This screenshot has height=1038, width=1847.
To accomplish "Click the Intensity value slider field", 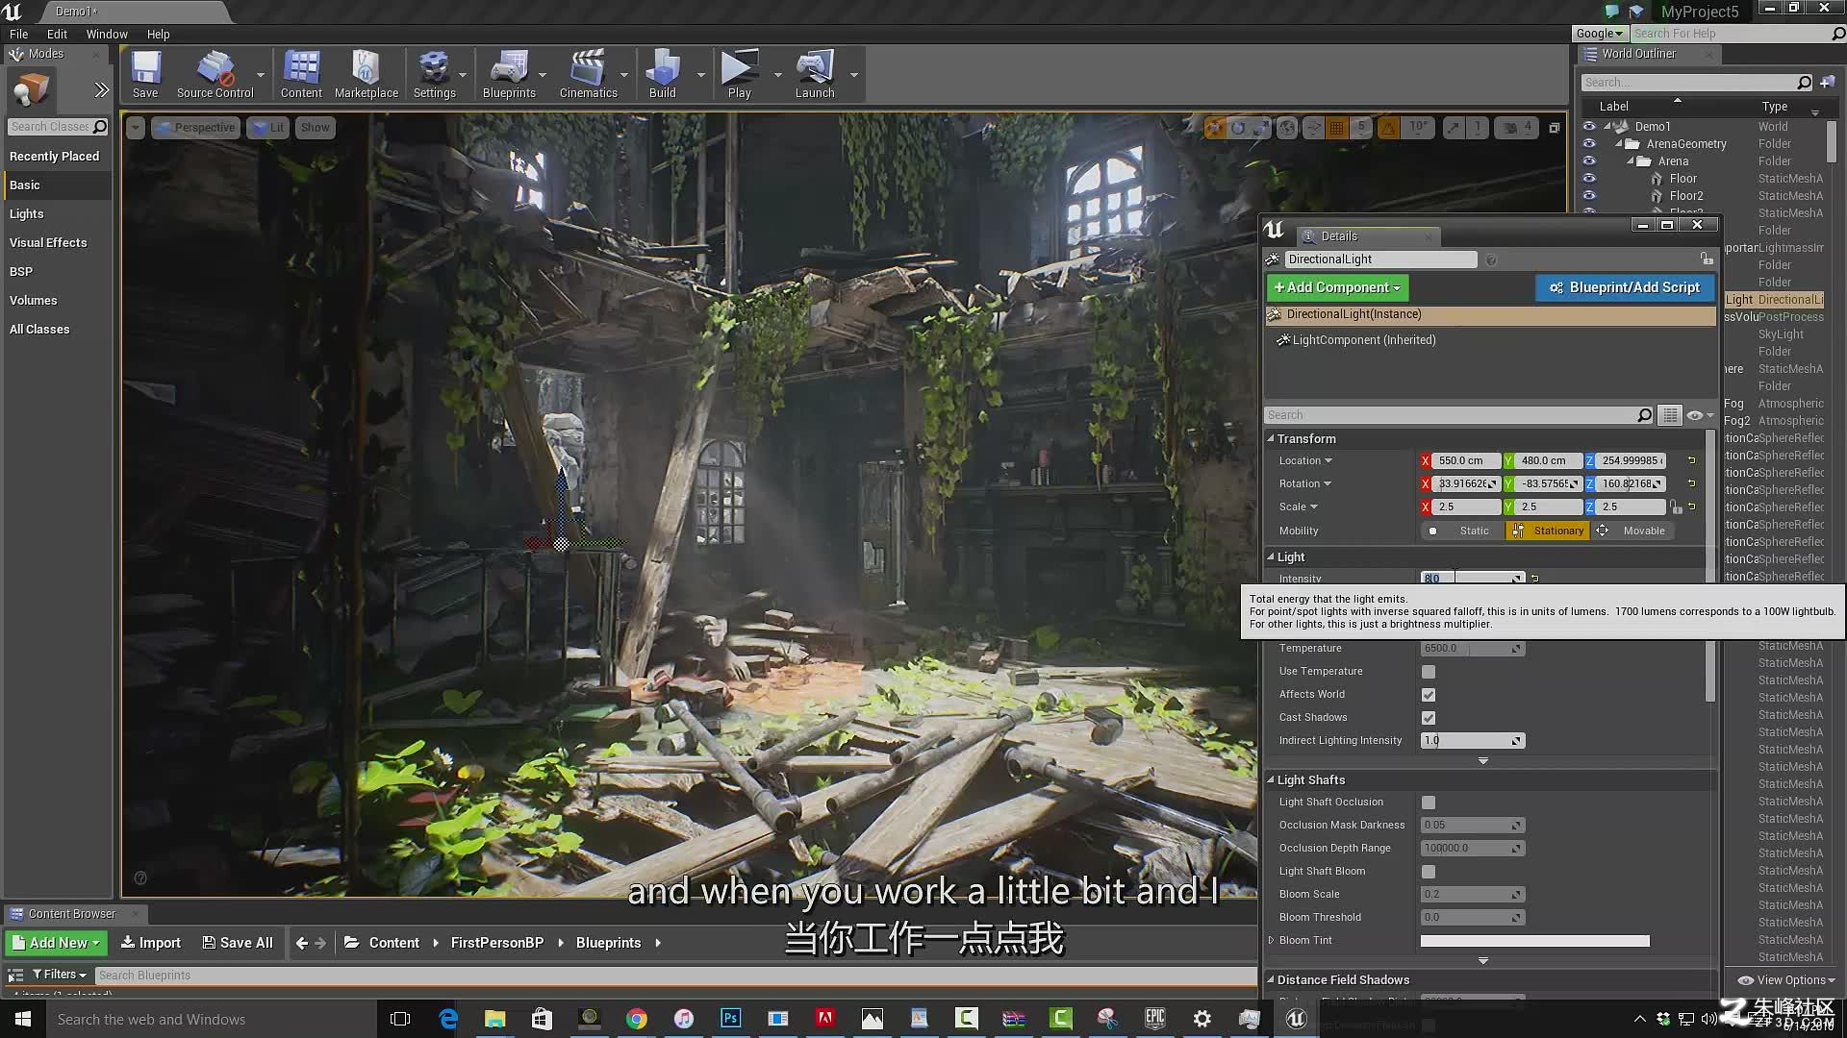I will point(1473,579).
